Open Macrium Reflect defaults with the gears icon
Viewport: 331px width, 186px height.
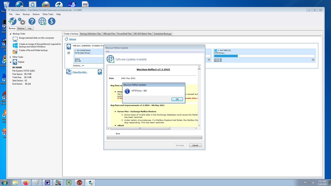pos(22,21)
